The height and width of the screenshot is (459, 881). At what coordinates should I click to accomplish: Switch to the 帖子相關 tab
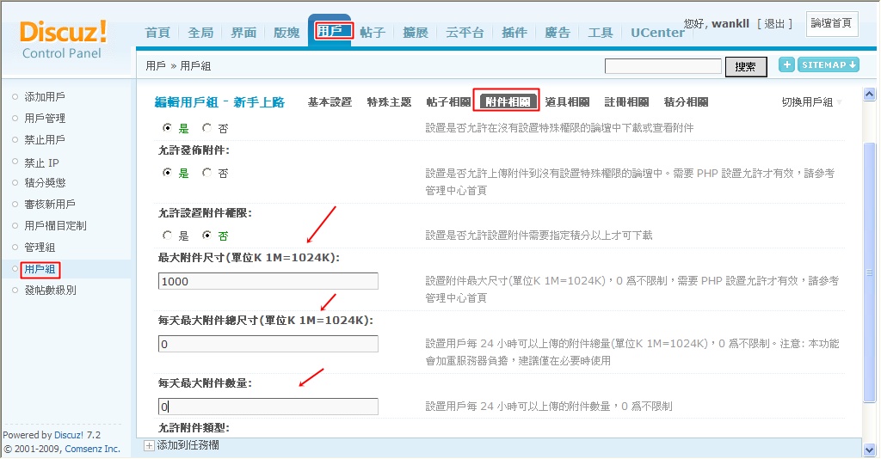[x=448, y=102]
